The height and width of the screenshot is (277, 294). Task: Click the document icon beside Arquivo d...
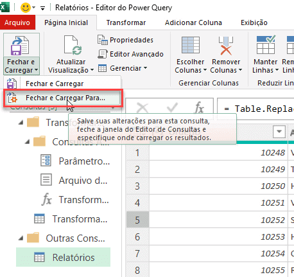pyautogui.click(x=46, y=179)
